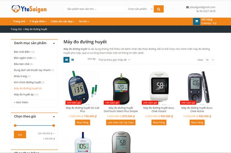Collapse the Chọn theo giá panel
The image size is (231, 153).
pyautogui.click(x=54, y=117)
